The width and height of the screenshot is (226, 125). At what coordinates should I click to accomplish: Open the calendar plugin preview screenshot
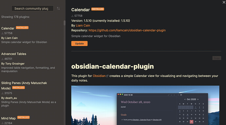(145, 105)
